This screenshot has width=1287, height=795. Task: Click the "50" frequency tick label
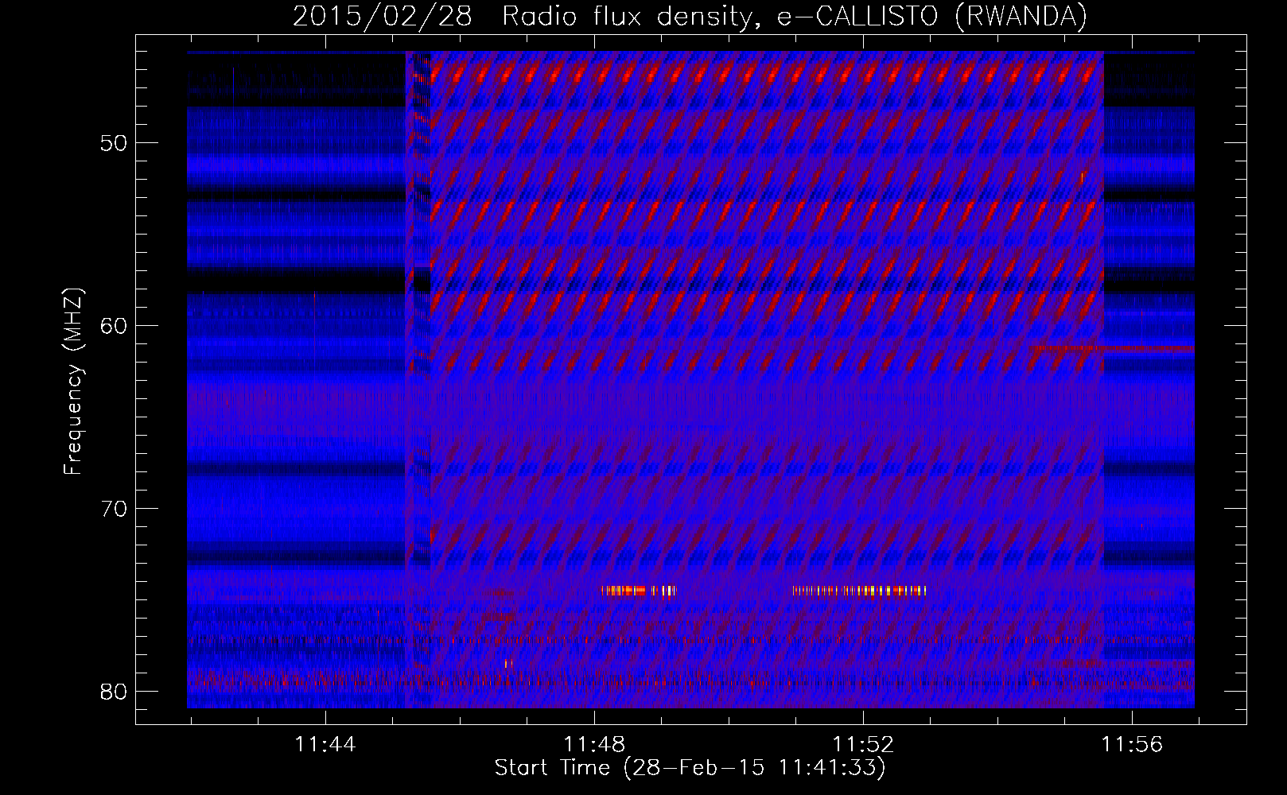[115, 144]
